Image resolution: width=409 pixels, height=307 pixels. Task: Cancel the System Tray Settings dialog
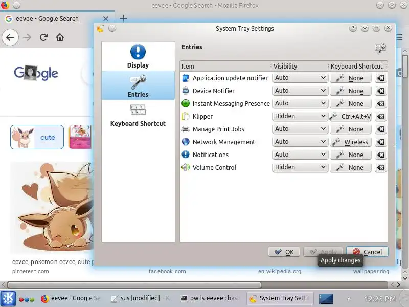tap(367, 252)
